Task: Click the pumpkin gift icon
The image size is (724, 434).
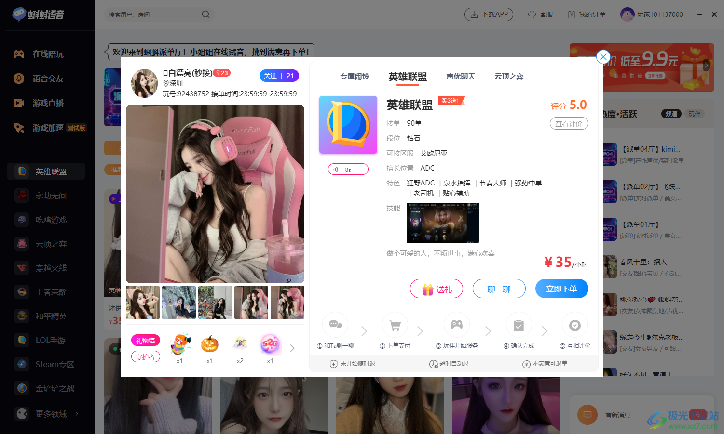Action: [x=209, y=344]
